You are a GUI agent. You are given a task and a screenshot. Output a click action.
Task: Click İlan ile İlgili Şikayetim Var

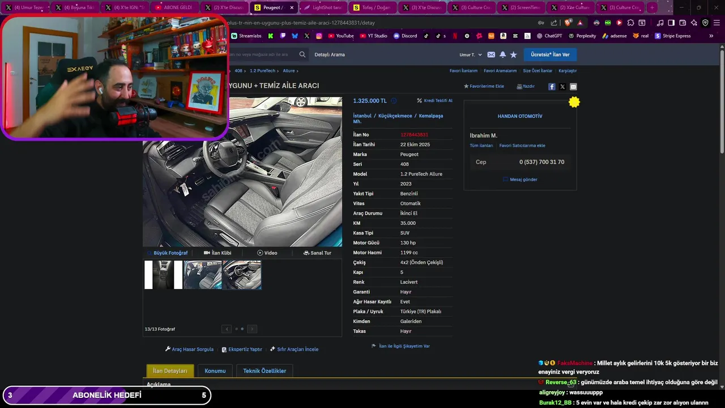(x=400, y=346)
